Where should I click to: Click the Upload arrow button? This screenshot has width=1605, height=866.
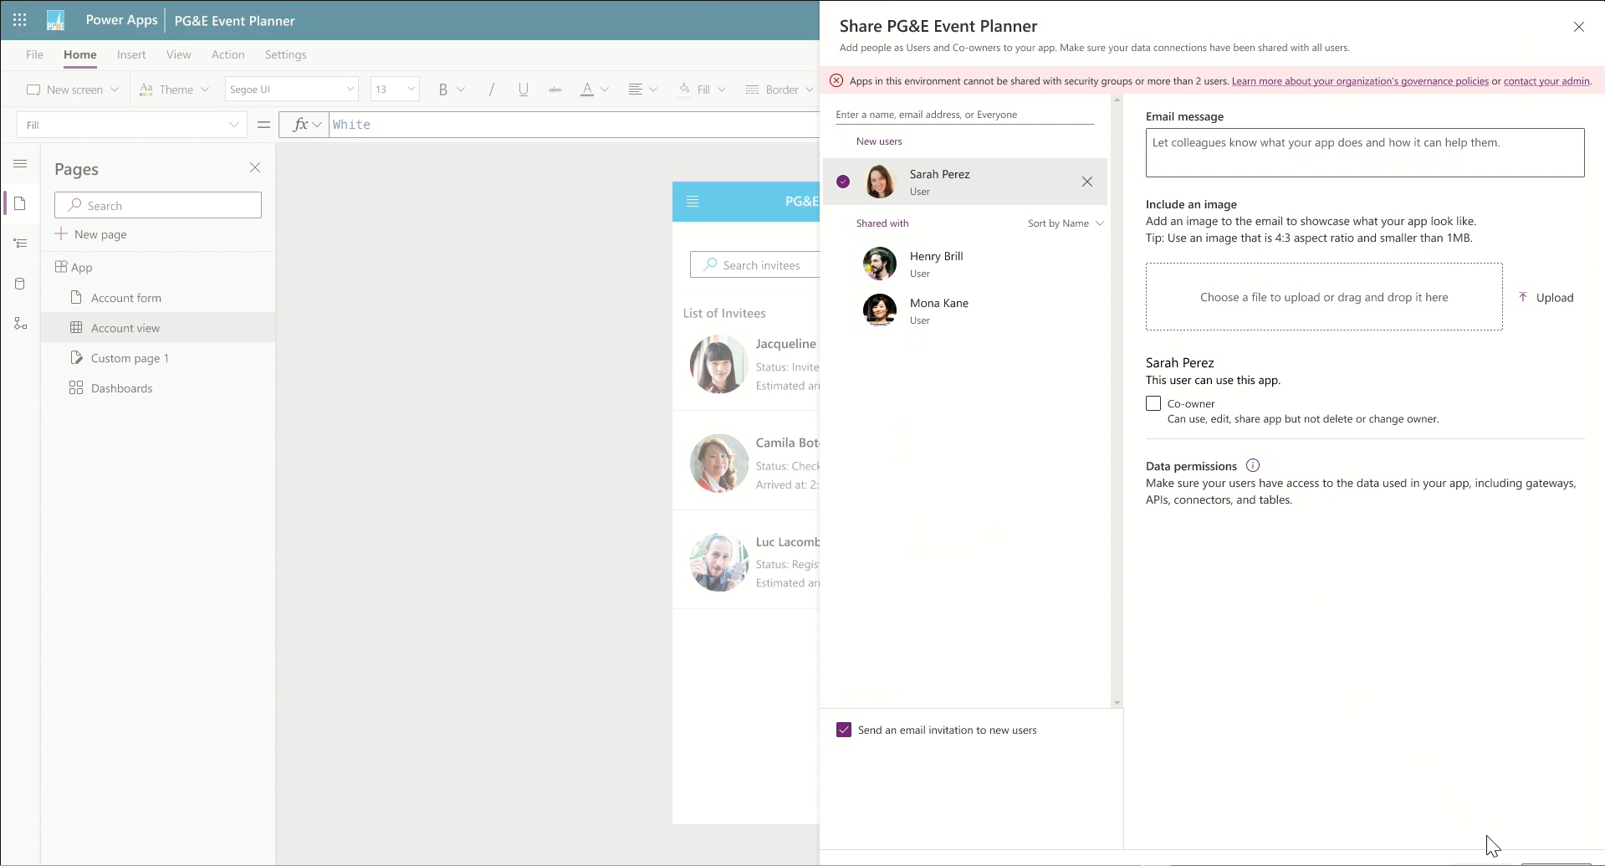(1546, 298)
